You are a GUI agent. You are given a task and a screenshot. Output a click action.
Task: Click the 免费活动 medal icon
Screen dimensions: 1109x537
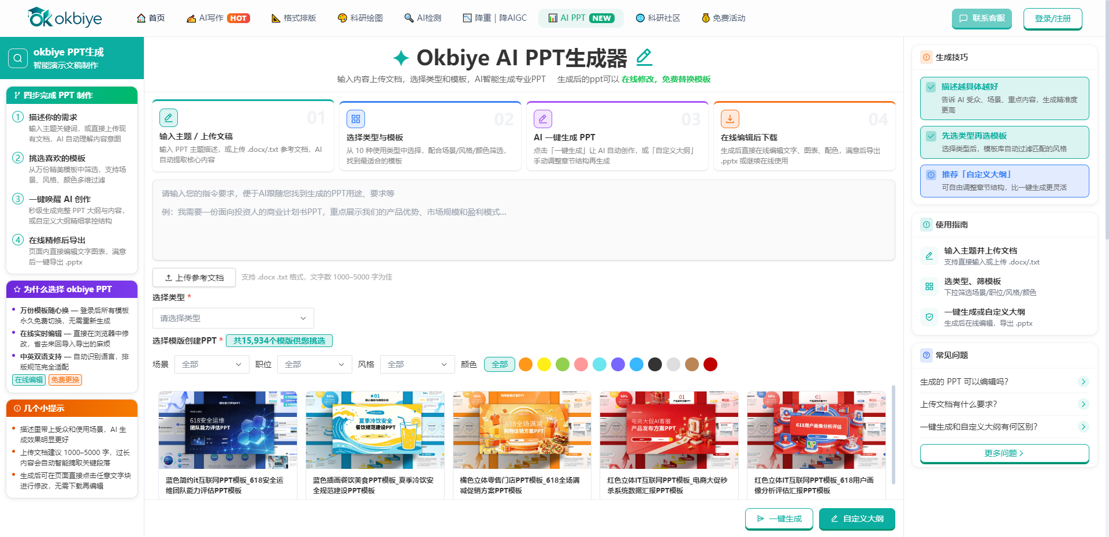point(705,18)
